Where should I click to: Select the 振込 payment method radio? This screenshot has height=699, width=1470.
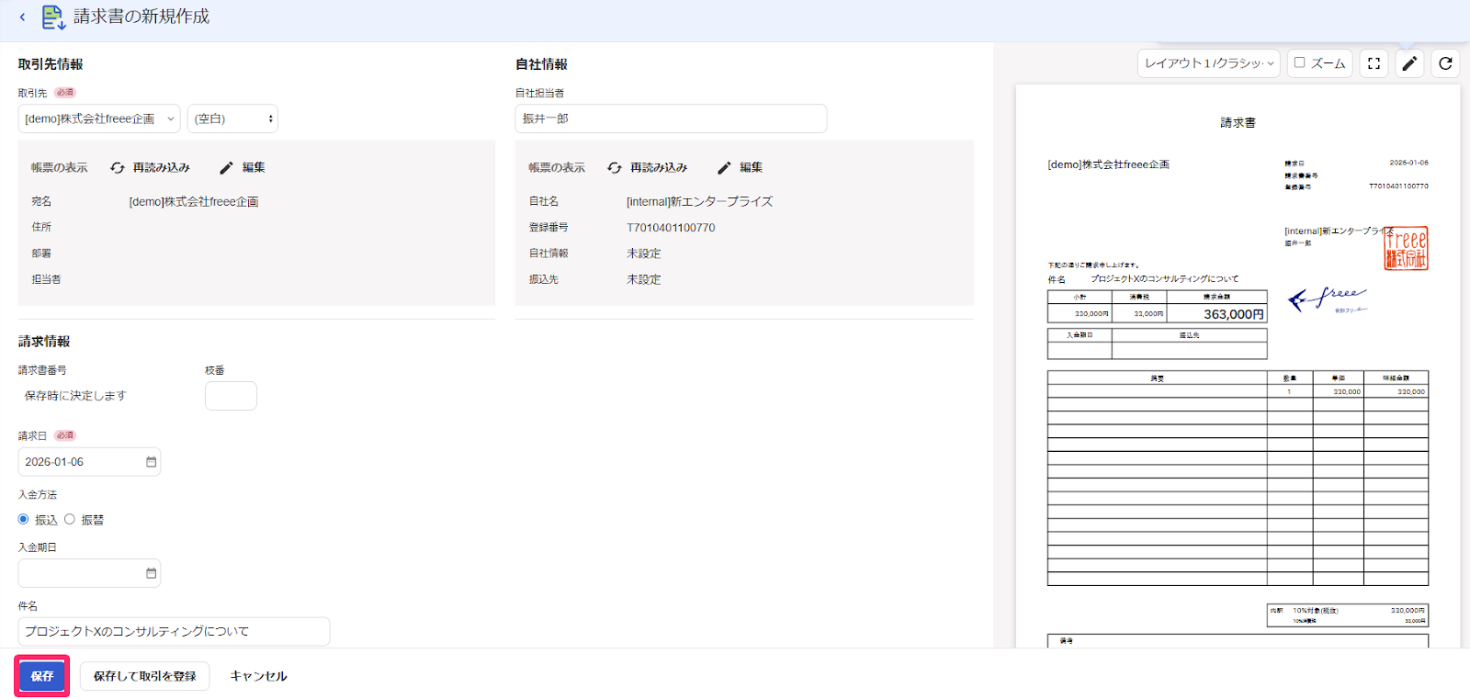(24, 519)
